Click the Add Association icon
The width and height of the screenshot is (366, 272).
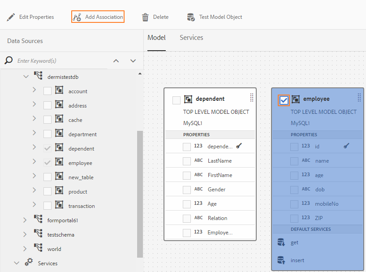click(x=77, y=17)
